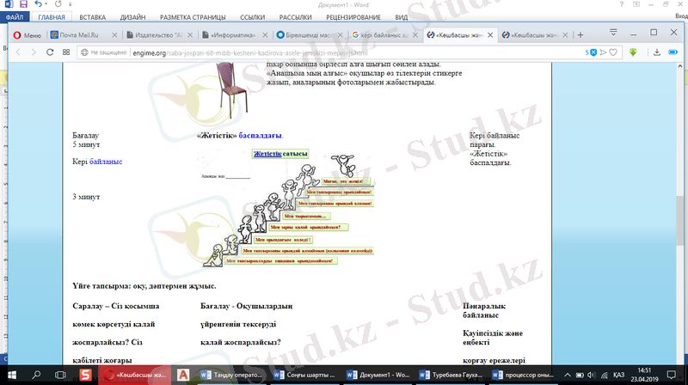Image resolution: width=688 pixels, height=385 pixels.
Task: Open the ad blocker shield icon
Action: (x=593, y=52)
